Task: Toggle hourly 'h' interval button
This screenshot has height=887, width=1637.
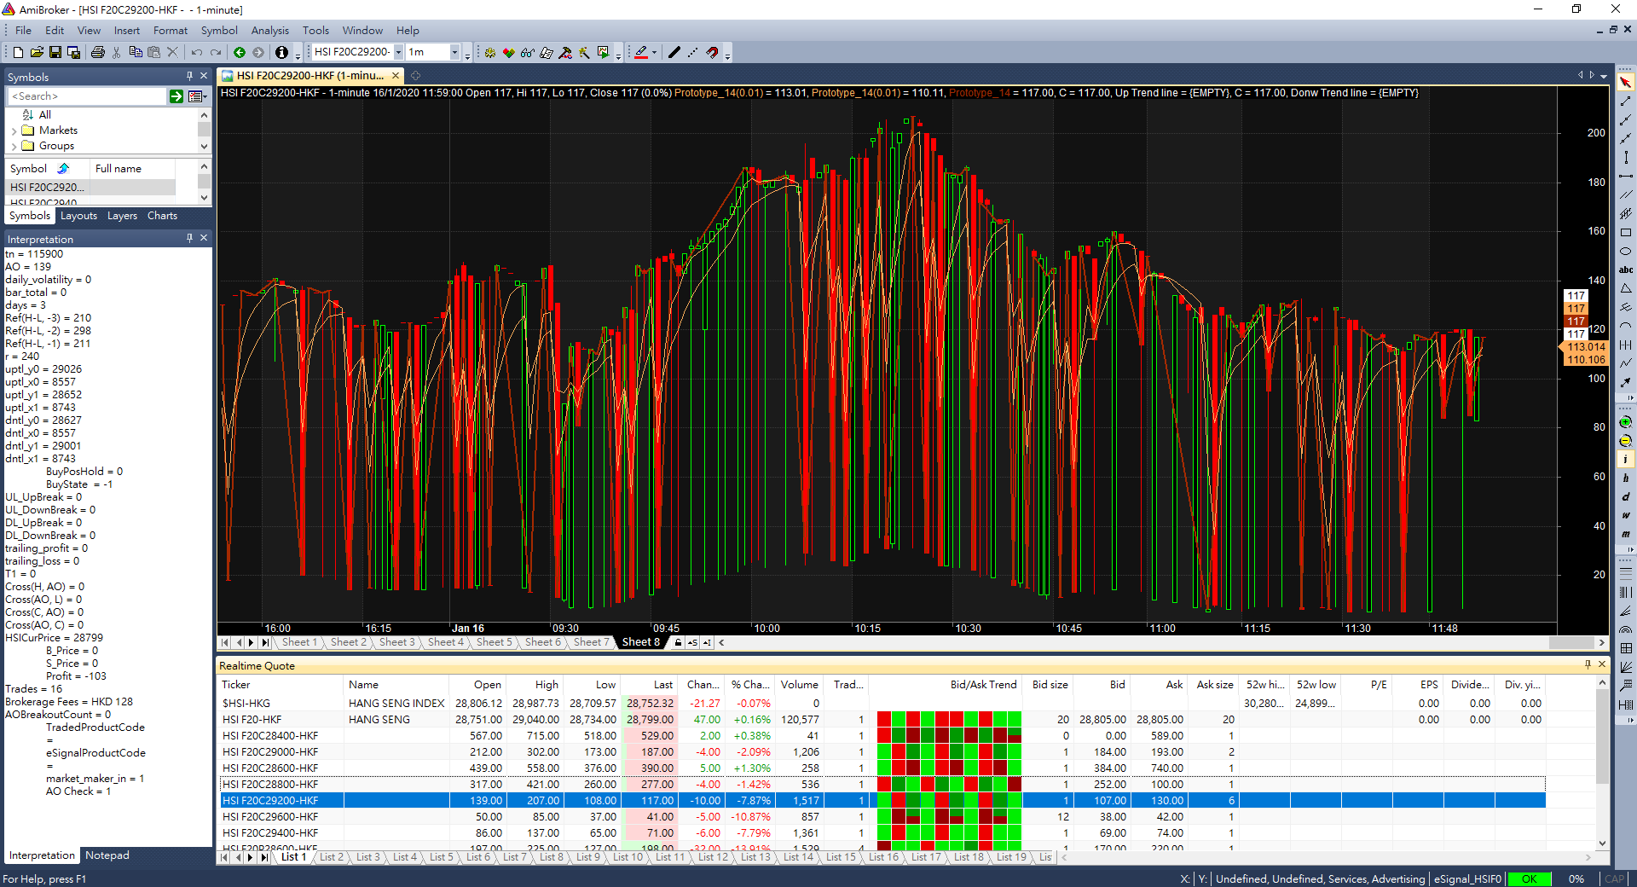Action: click(1625, 478)
